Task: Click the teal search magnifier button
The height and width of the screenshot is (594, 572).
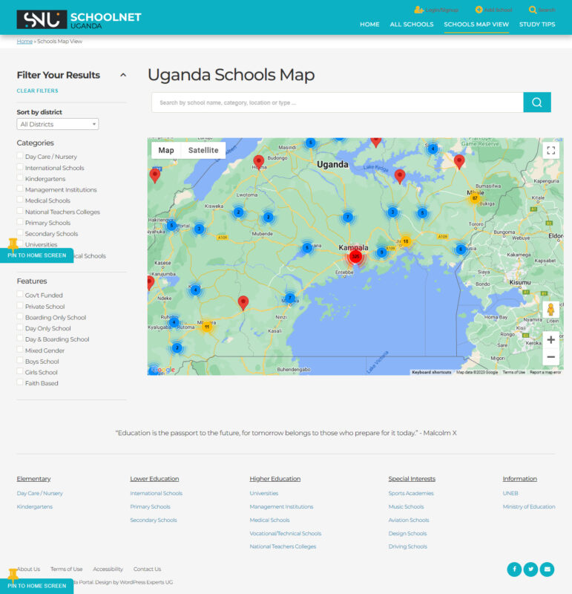Action: pos(536,102)
